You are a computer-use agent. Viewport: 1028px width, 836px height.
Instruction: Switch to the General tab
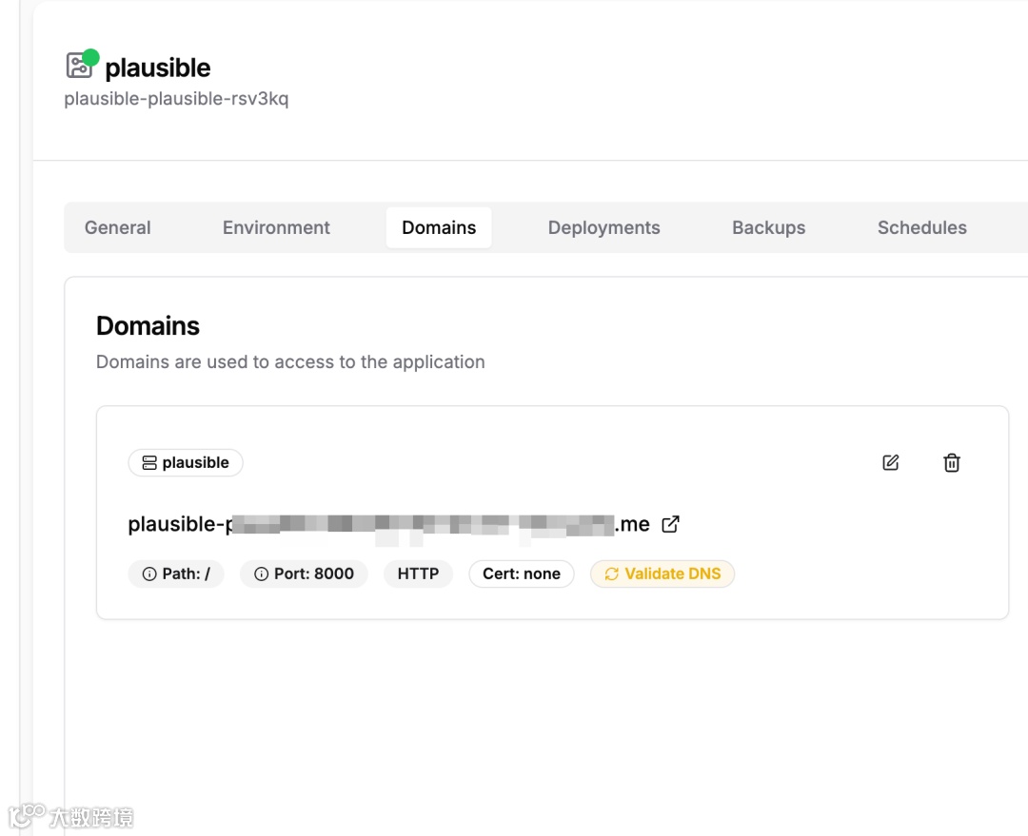tap(117, 227)
